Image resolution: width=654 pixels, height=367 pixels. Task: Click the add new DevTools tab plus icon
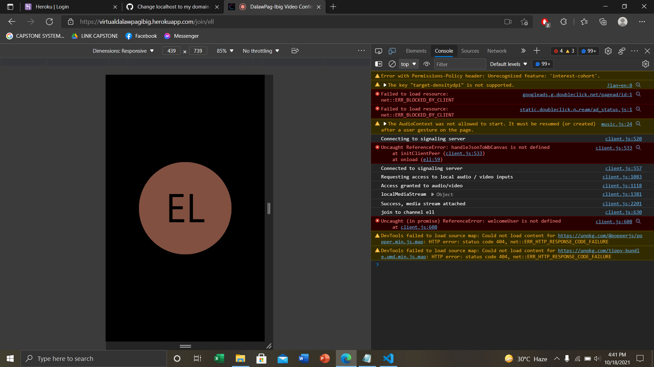[537, 51]
